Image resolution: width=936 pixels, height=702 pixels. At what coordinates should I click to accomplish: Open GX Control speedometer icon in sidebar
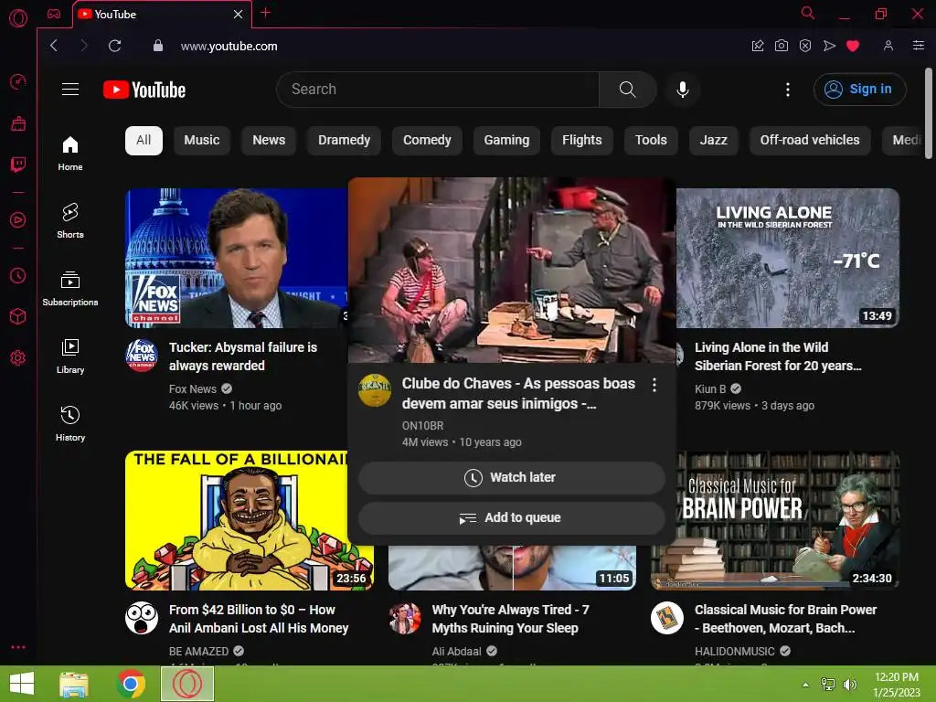tap(18, 81)
